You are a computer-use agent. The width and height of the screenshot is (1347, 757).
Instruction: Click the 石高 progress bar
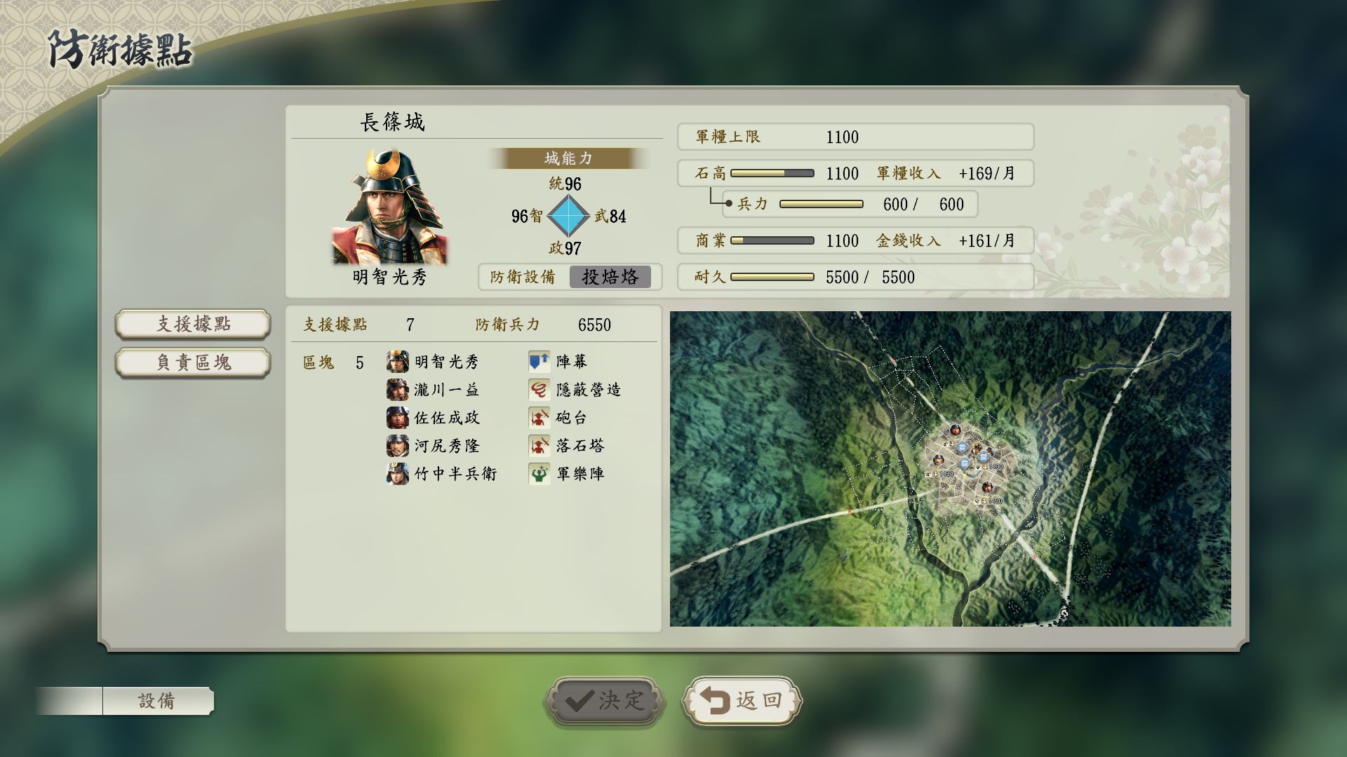click(x=772, y=173)
